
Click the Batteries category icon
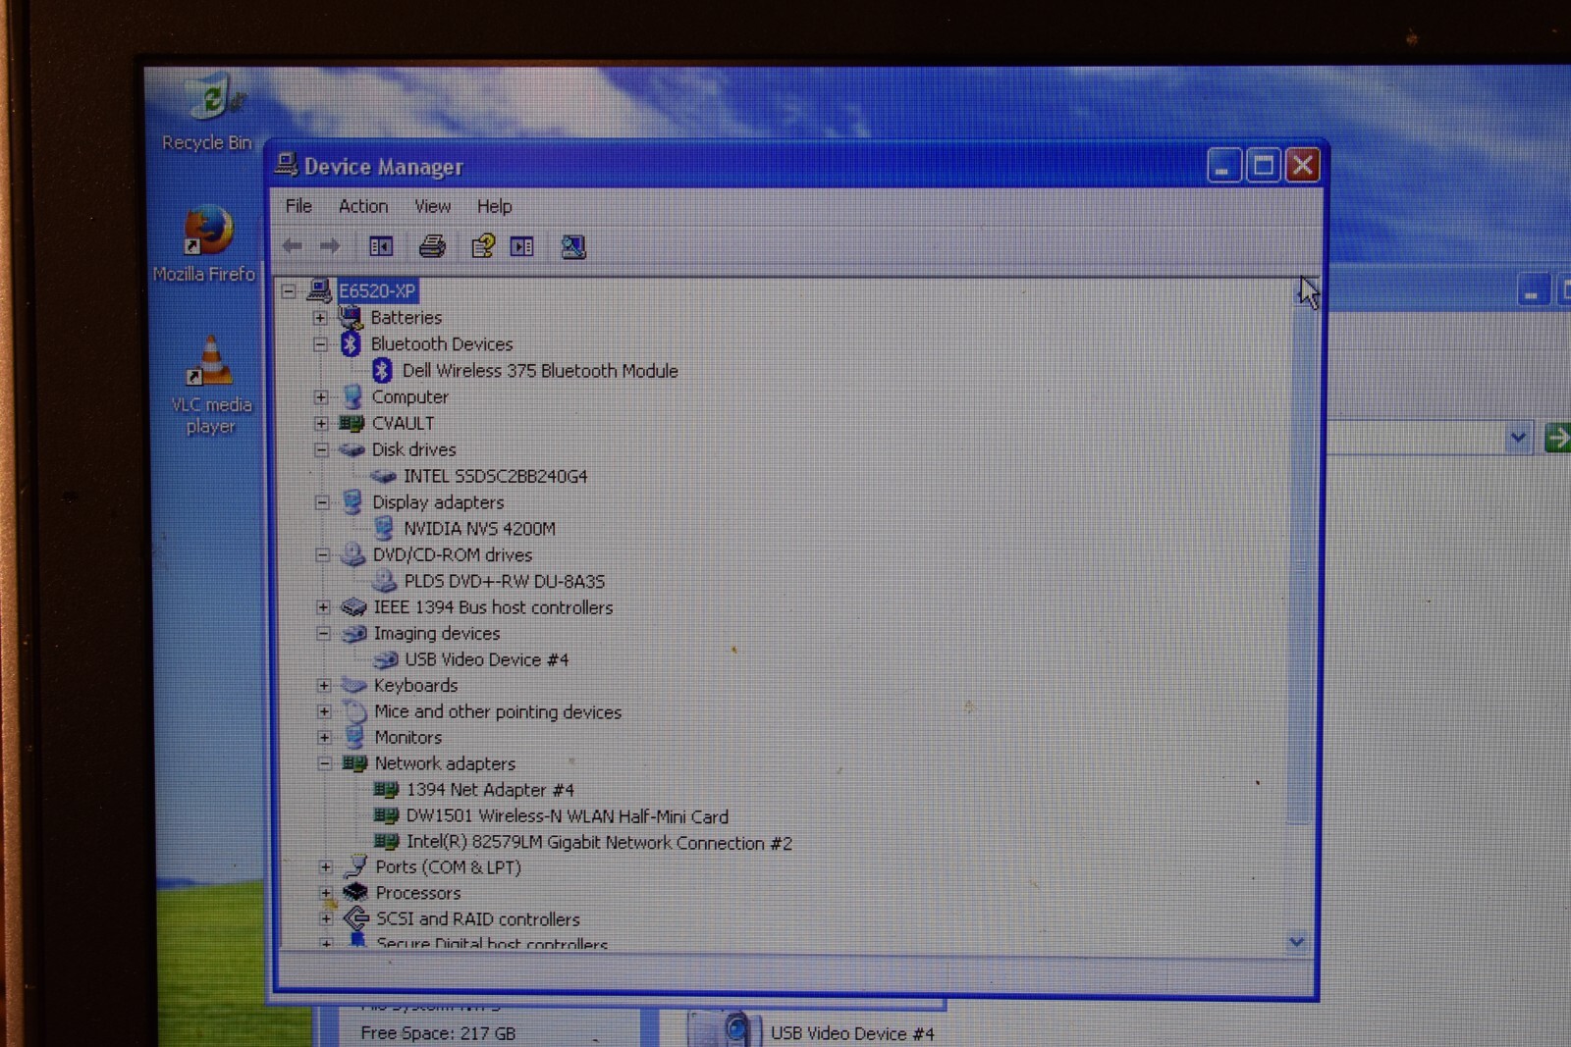(x=351, y=317)
